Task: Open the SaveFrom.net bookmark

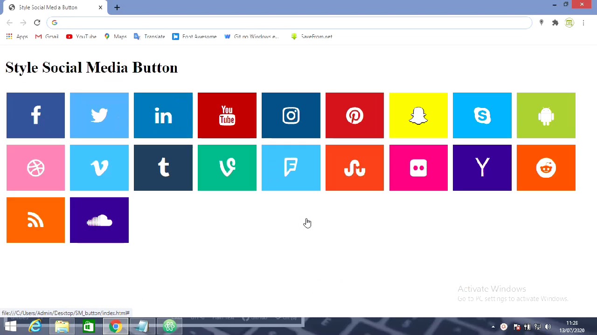Action: click(x=312, y=36)
